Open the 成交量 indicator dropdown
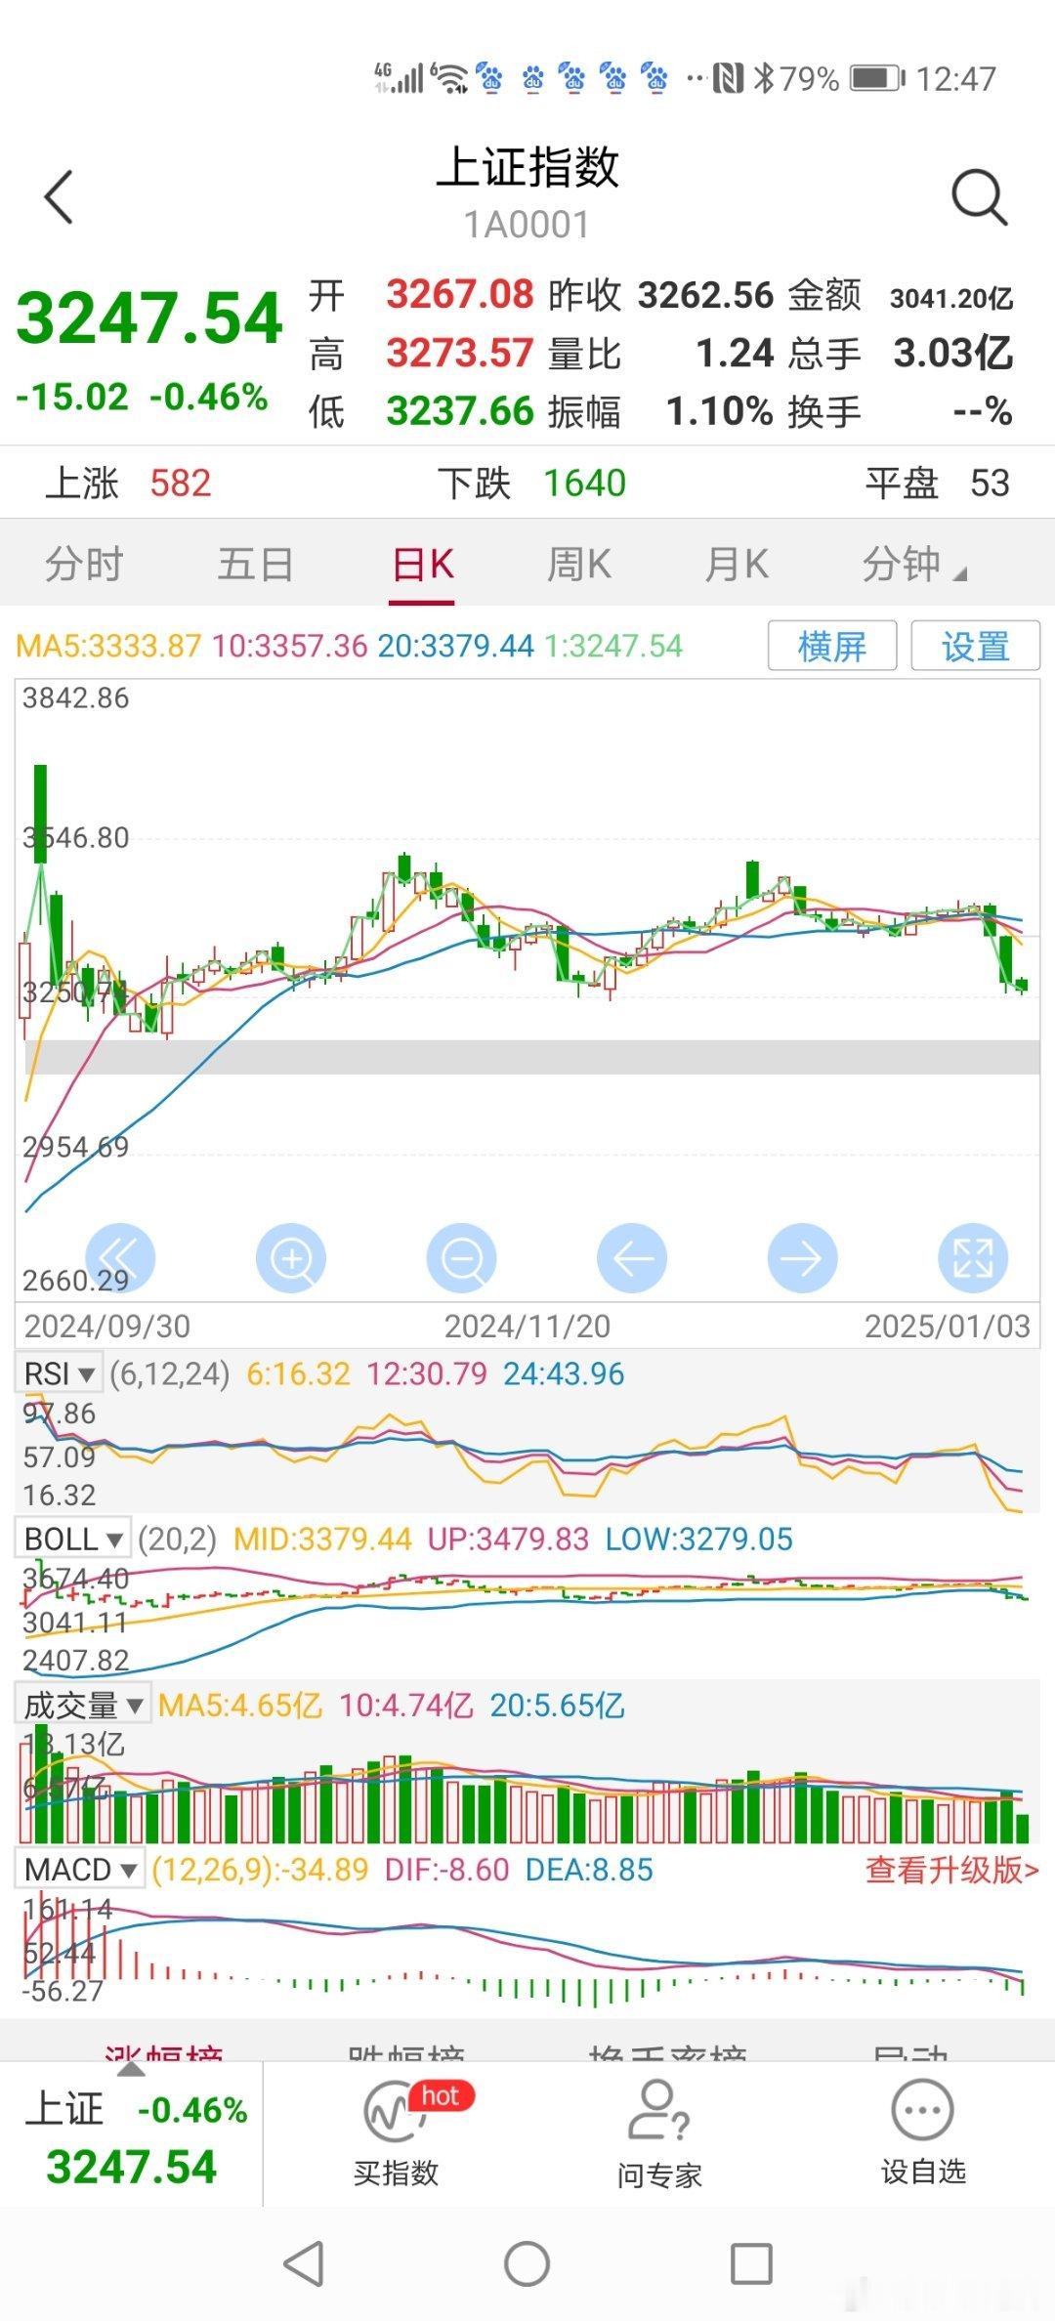The width and height of the screenshot is (1055, 2321). click(x=82, y=1705)
